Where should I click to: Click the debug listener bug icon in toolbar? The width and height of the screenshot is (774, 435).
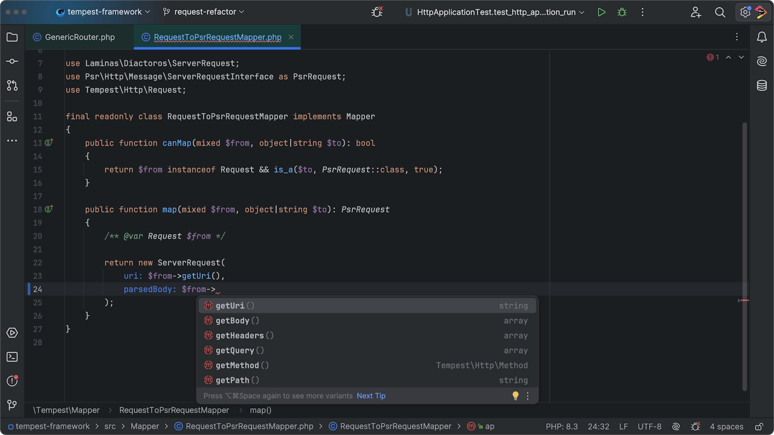[x=377, y=12]
